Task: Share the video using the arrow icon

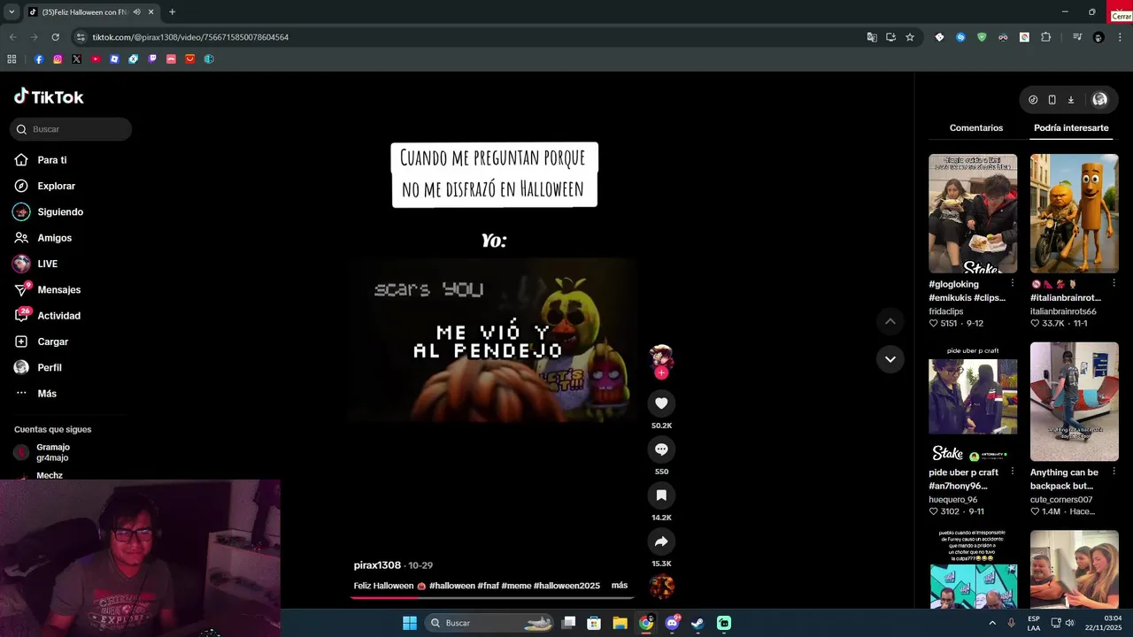Action: tap(661, 541)
